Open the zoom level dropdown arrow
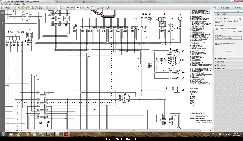The height and width of the screenshot is (141, 243). [82, 8]
